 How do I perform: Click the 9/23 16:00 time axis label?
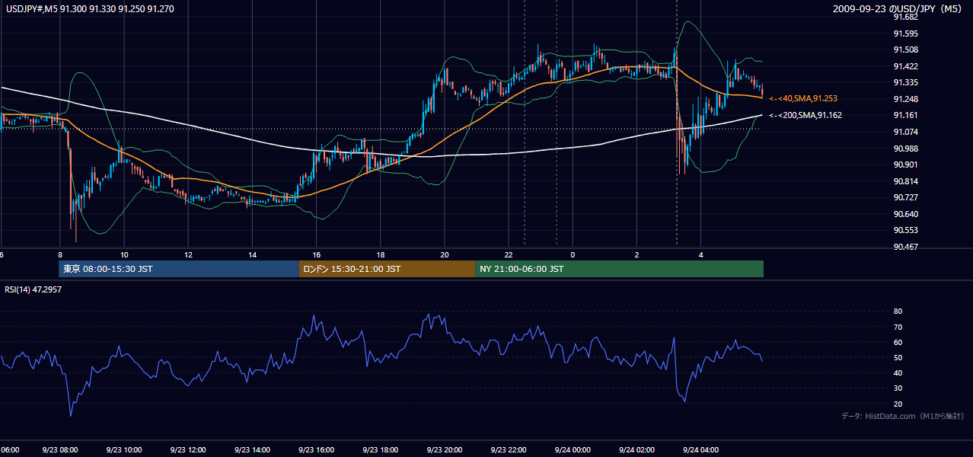(x=316, y=450)
